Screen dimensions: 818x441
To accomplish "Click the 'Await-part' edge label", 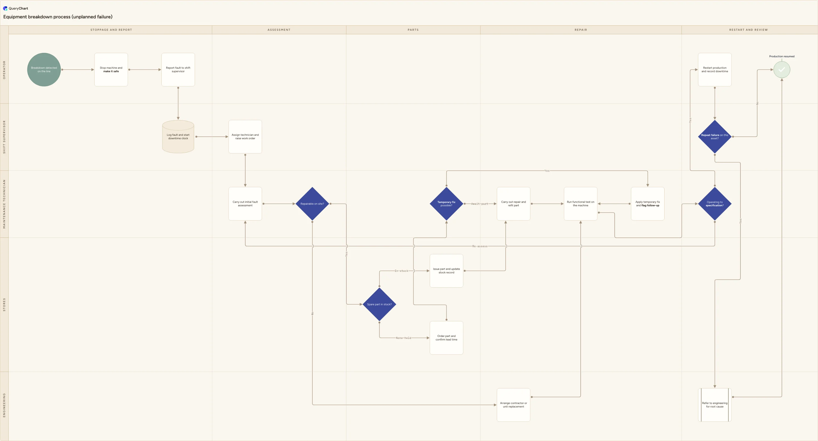I will coord(480,204).
